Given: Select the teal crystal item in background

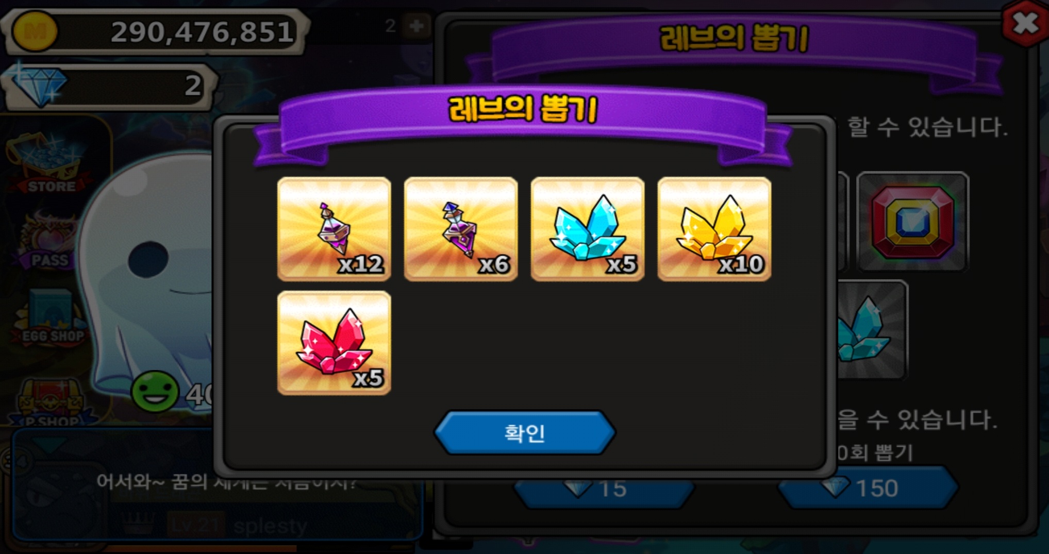Looking at the screenshot, I should pyautogui.click(x=871, y=330).
